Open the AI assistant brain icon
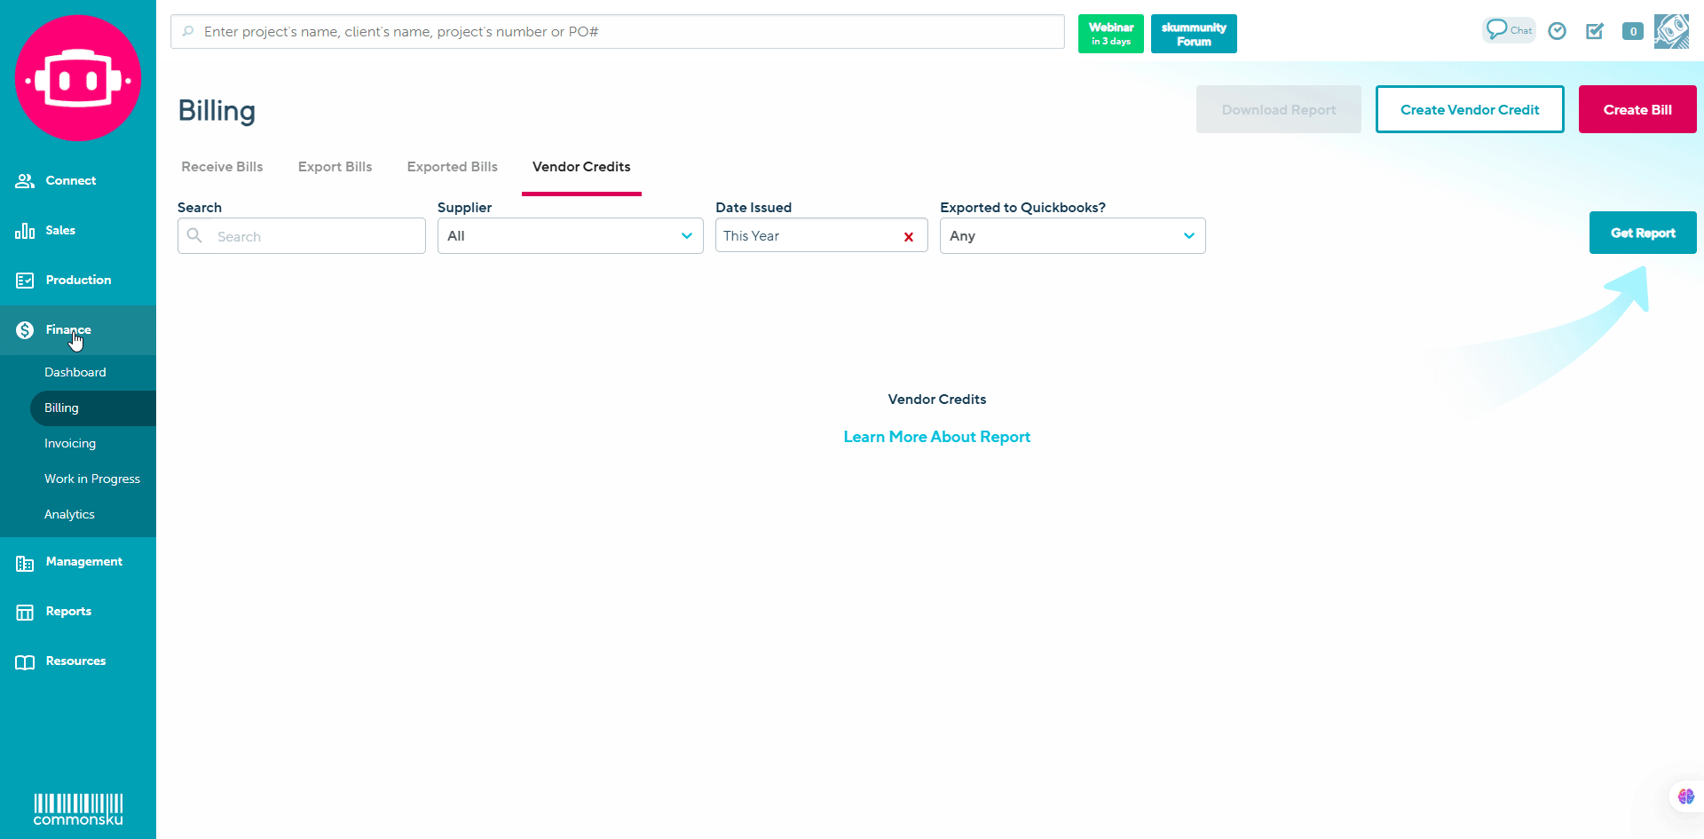This screenshot has height=839, width=1704. [1685, 796]
